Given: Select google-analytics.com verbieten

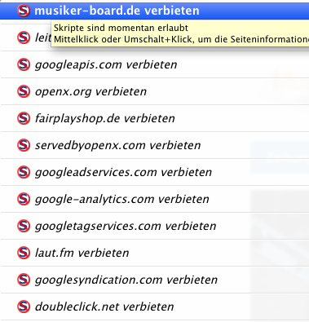Looking at the screenshot, I should coord(154,199).
